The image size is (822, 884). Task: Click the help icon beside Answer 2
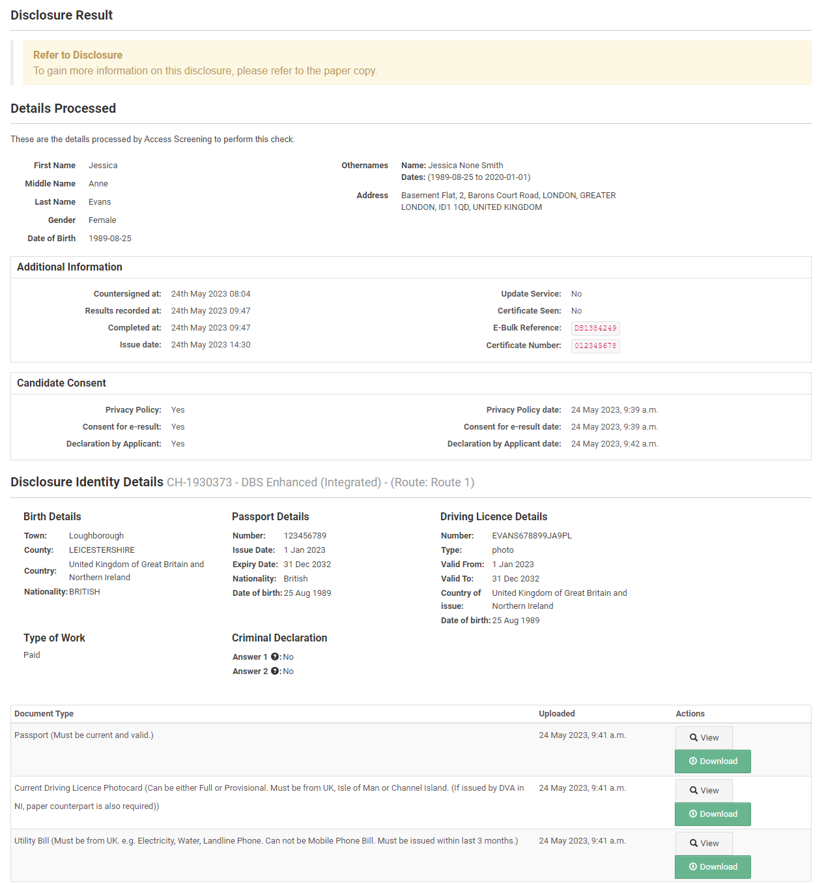tap(275, 671)
